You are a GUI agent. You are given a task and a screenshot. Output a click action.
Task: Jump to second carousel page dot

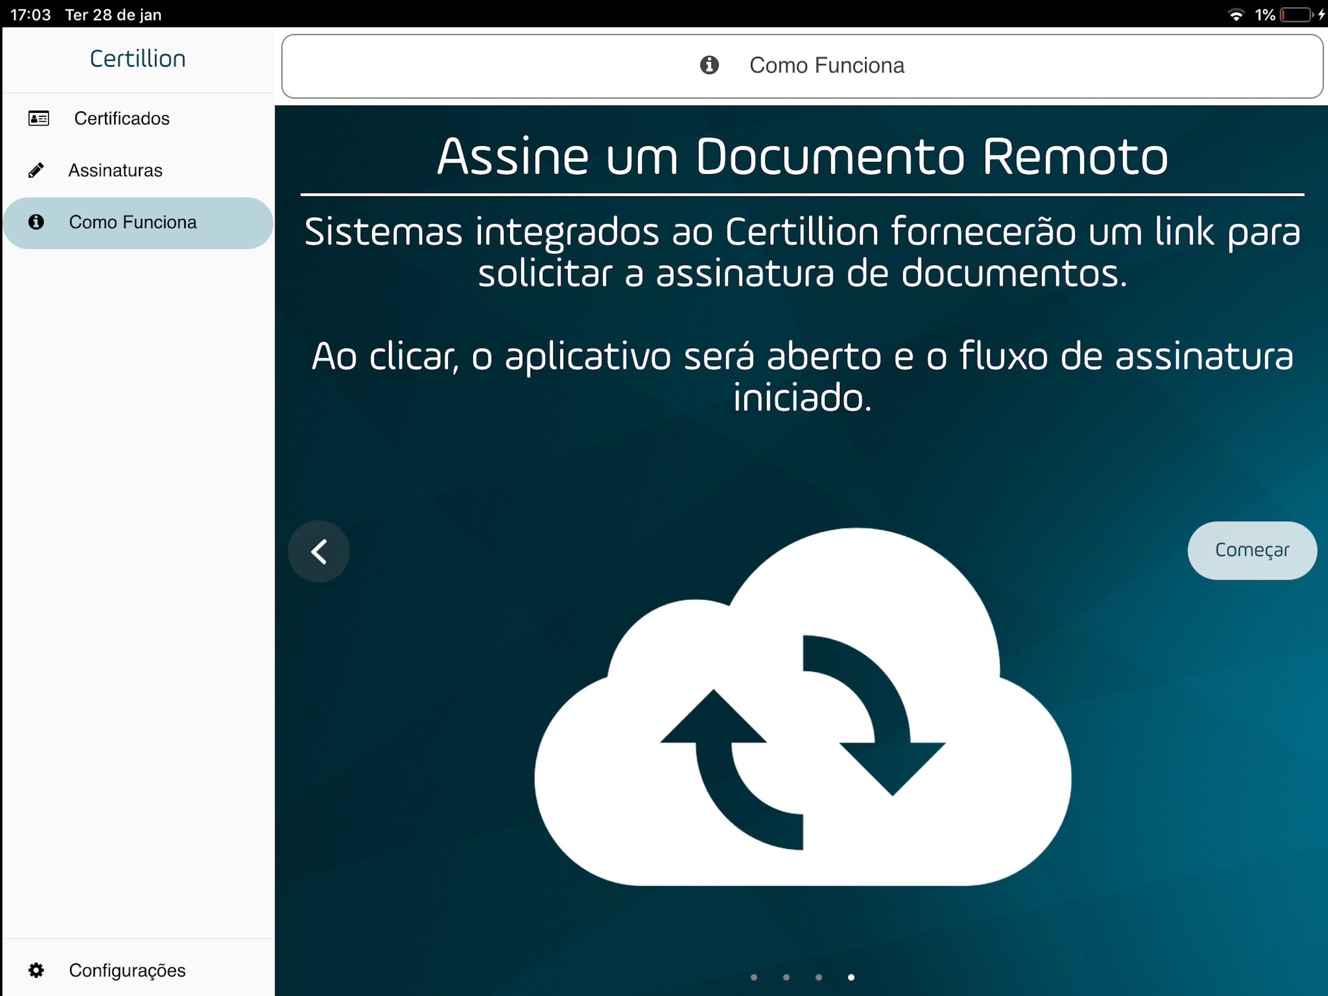pyautogui.click(x=786, y=978)
